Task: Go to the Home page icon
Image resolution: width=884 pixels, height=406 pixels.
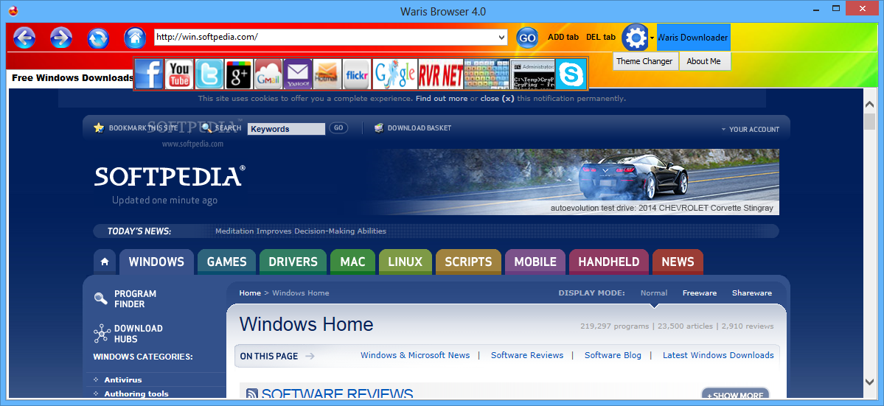Action: click(135, 38)
